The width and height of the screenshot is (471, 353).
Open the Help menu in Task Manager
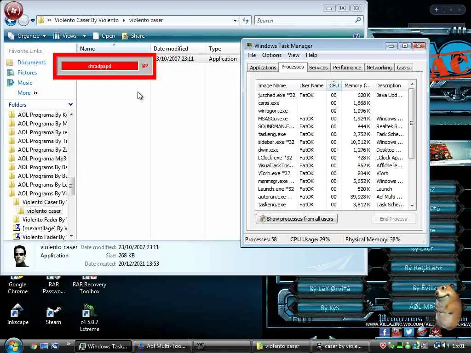pyautogui.click(x=311, y=55)
